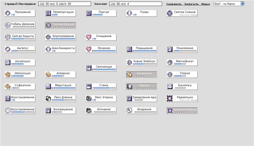Select the Телепортация skill icon
This screenshot has width=254, height=146.
pyautogui.click(x=48, y=13)
